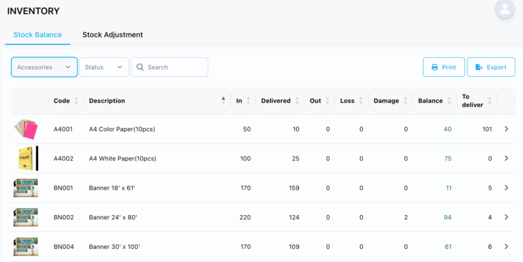The image size is (523, 262).
Task: Sort the Delivered column
Action: coord(297,101)
